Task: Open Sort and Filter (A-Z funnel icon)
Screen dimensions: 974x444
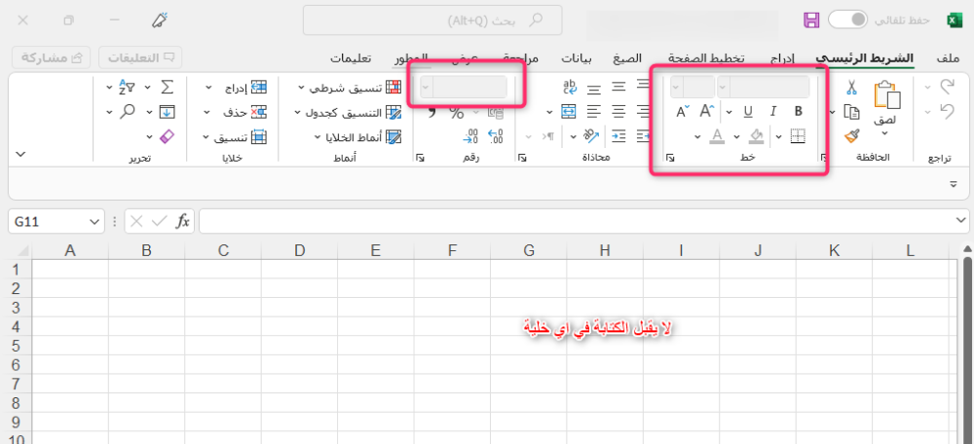Action: pos(127,87)
